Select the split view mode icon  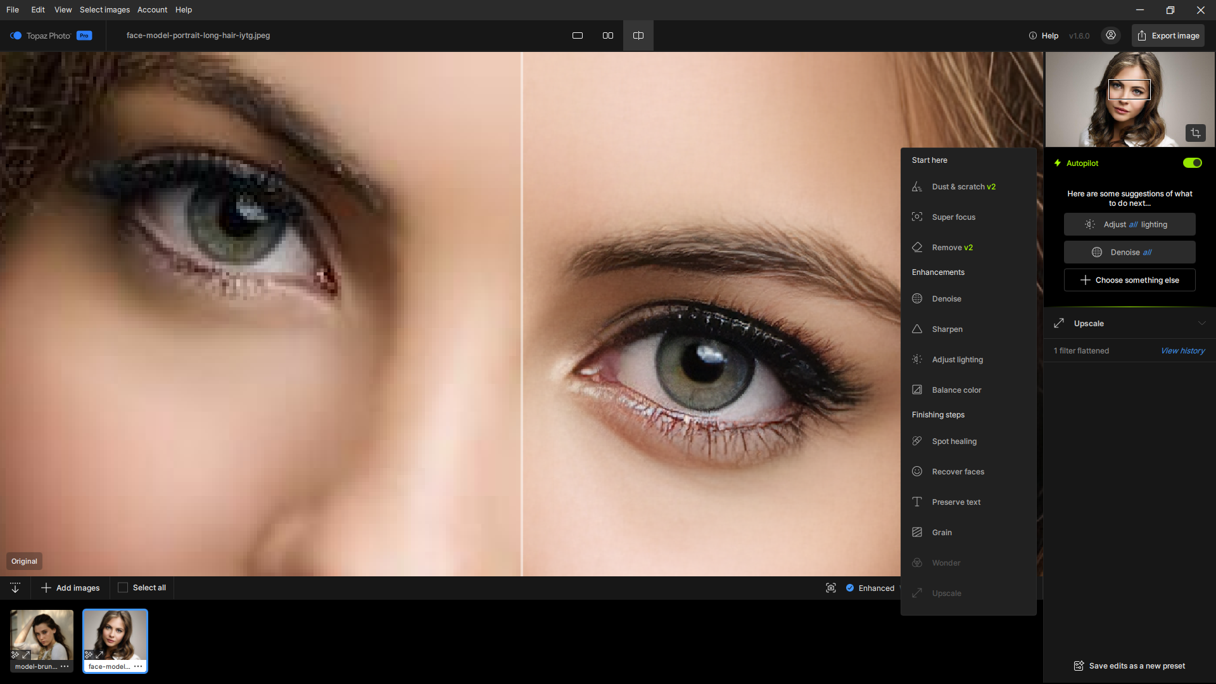pyautogui.click(x=638, y=35)
